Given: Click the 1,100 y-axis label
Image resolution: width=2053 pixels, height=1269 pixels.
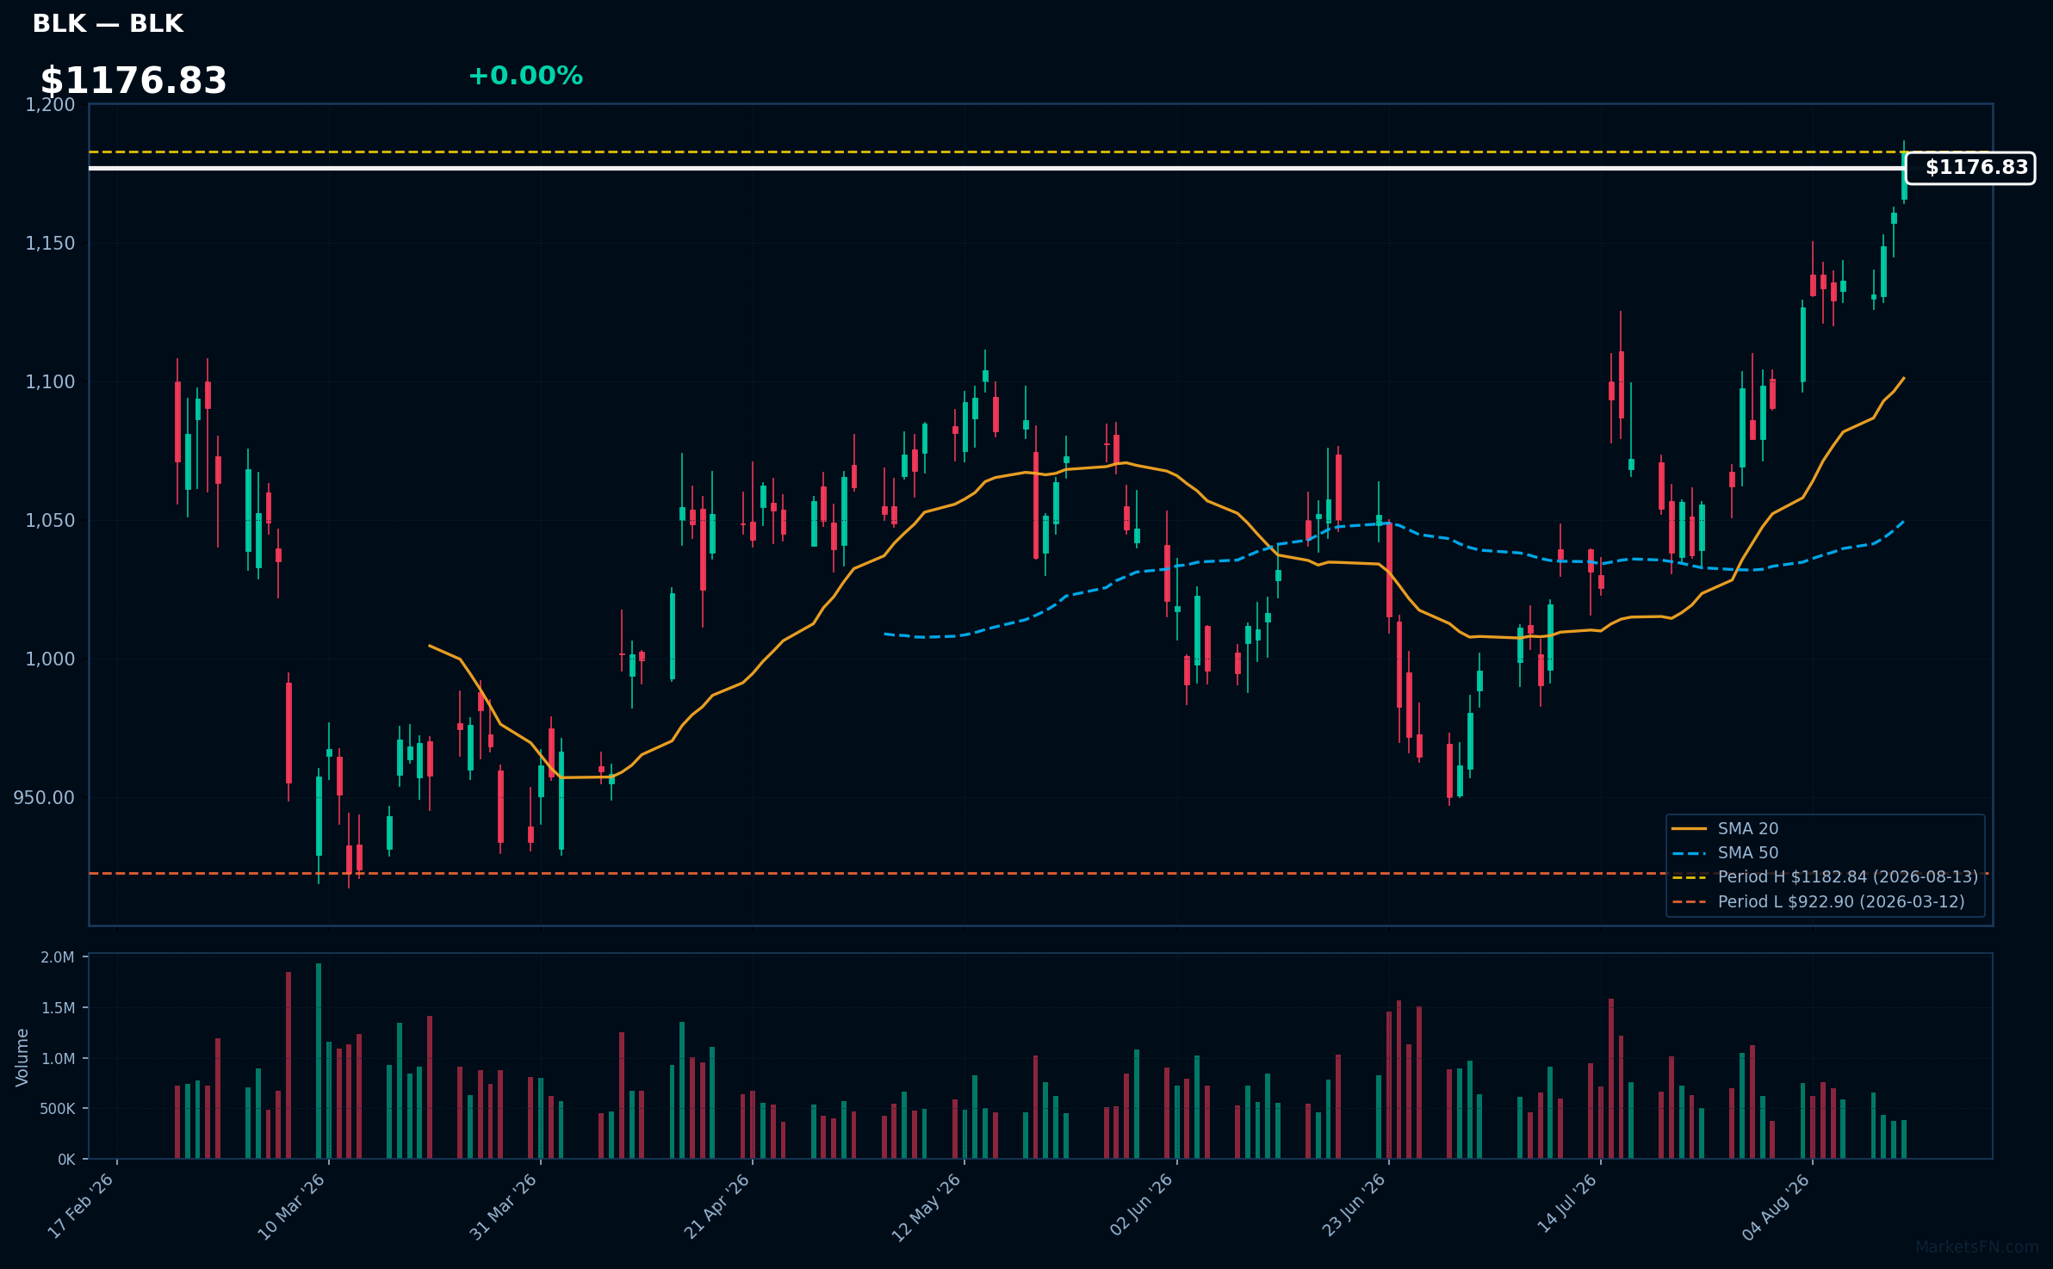Looking at the screenshot, I should click(50, 382).
